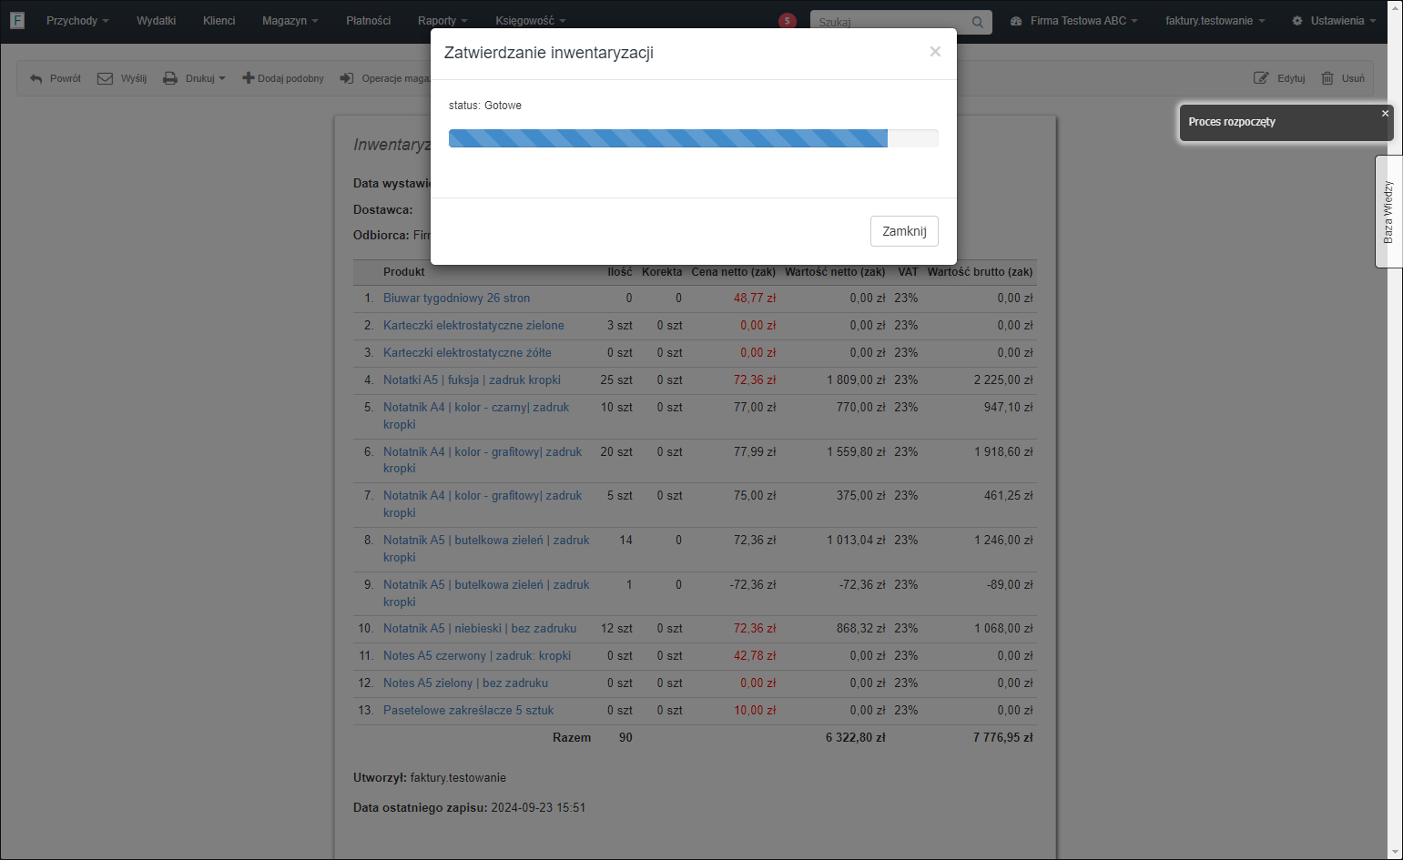The height and width of the screenshot is (860, 1403).
Task: Click the search magnifier icon
Action: coord(977,22)
